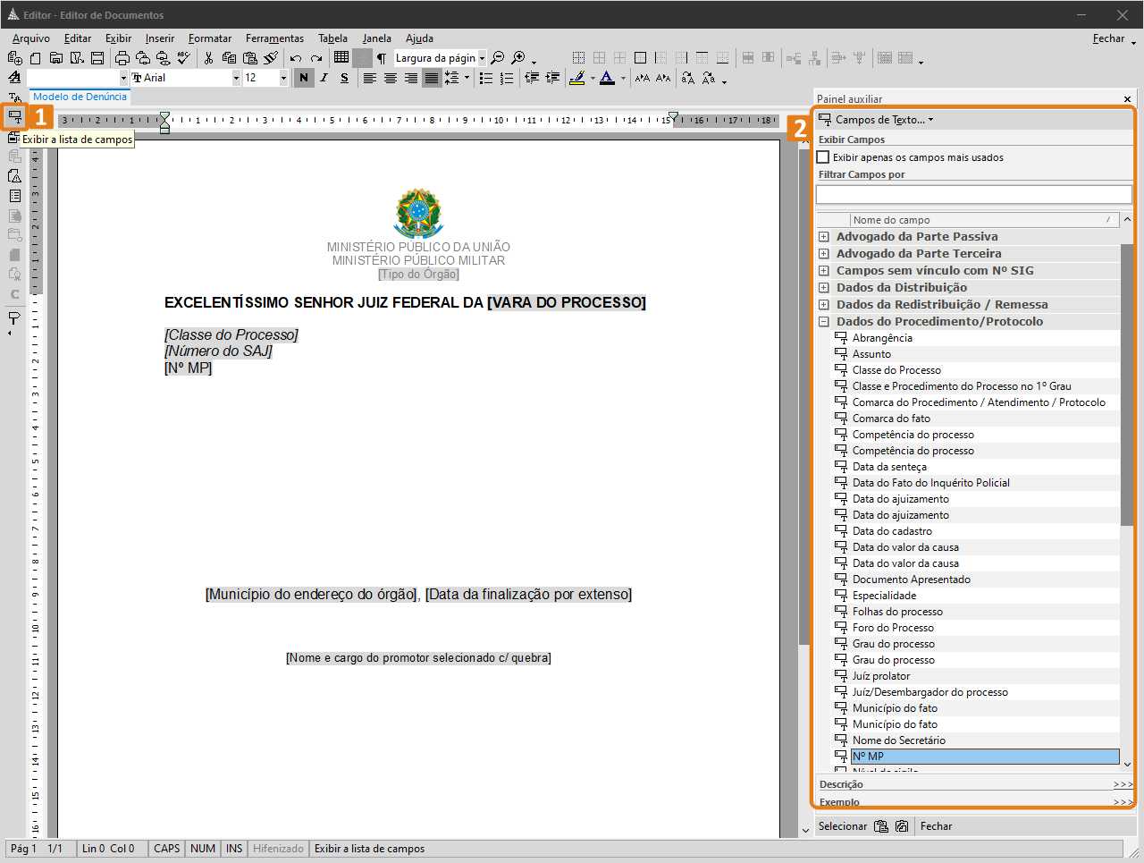Open the Largura da página zoom dropdown

[482, 58]
